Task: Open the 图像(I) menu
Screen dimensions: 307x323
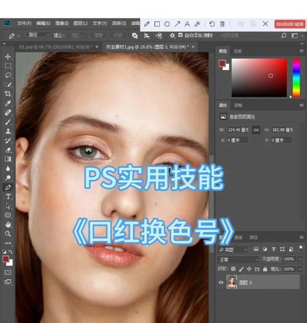Action: (x=62, y=23)
